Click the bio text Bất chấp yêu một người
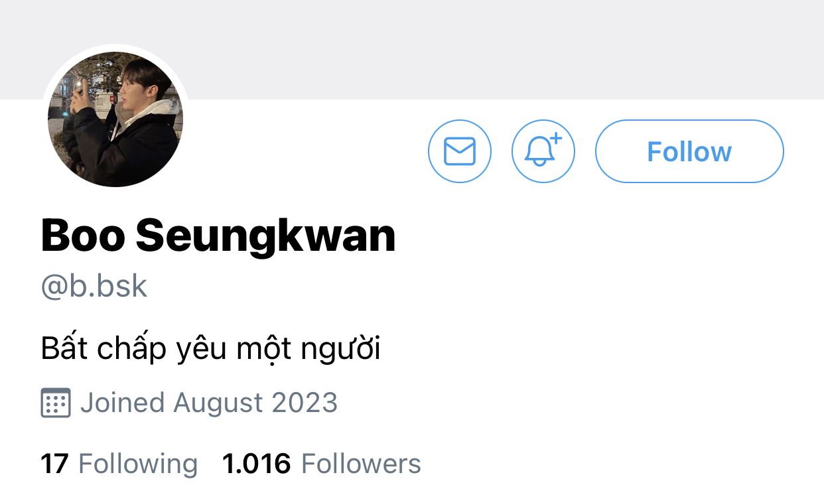824x489 pixels. coord(211,350)
